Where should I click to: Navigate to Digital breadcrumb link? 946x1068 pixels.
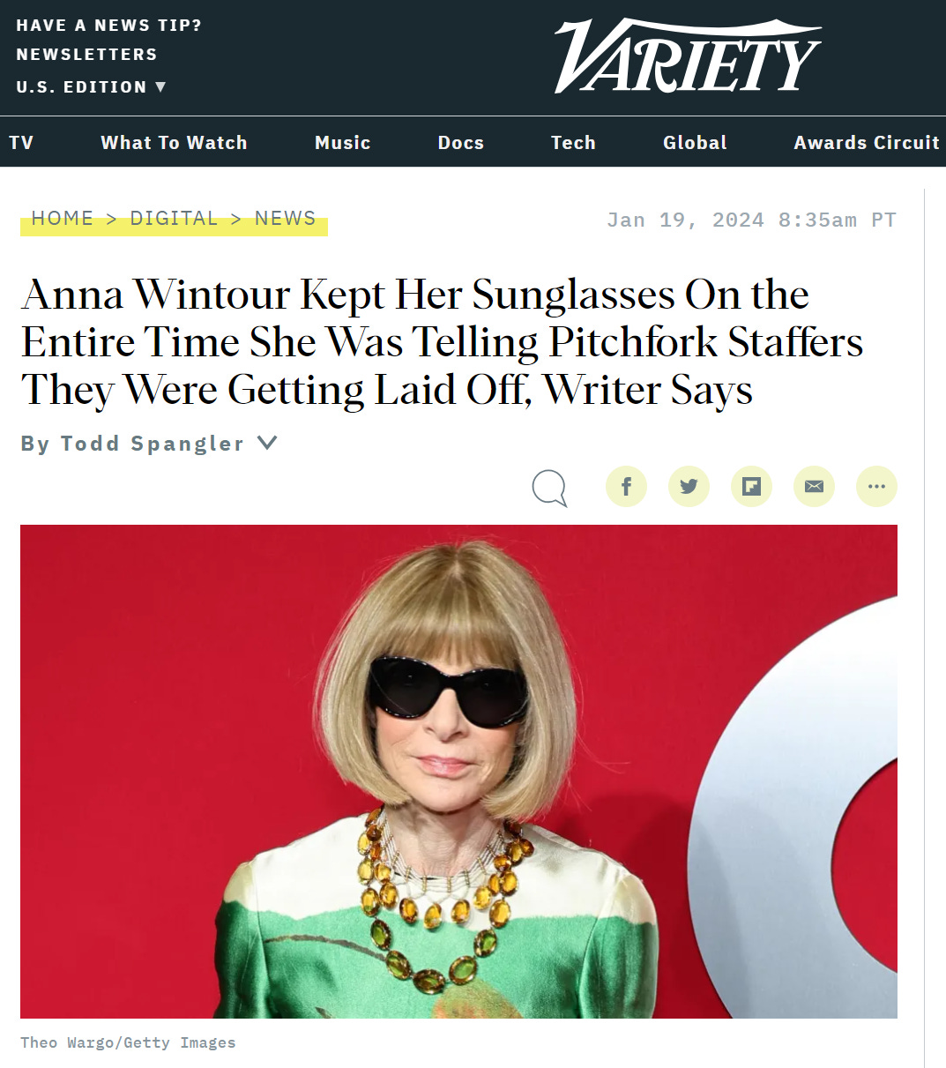174,219
